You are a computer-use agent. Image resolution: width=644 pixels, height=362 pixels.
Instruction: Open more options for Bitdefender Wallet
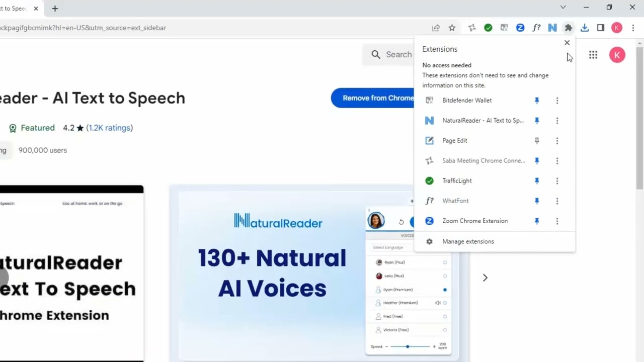[x=557, y=101]
